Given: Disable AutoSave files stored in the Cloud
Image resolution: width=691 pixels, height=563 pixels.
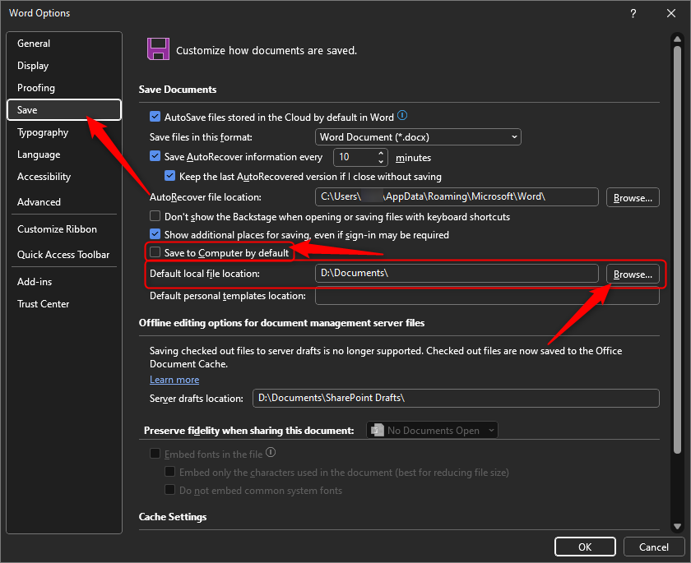Looking at the screenshot, I should (x=155, y=116).
